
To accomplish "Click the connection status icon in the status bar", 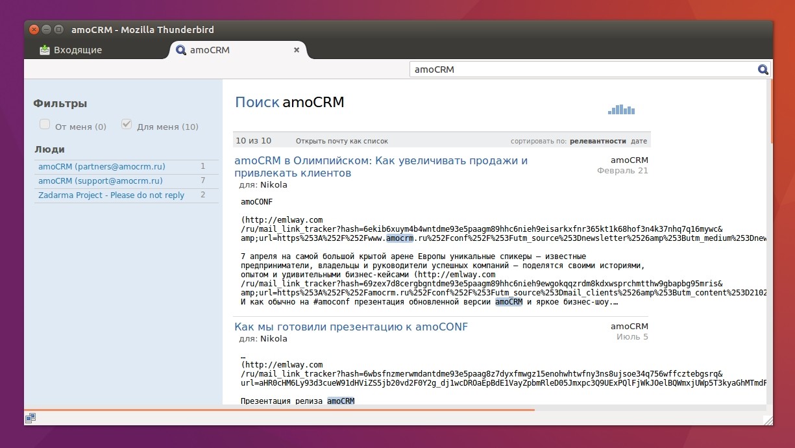I will click(x=31, y=419).
